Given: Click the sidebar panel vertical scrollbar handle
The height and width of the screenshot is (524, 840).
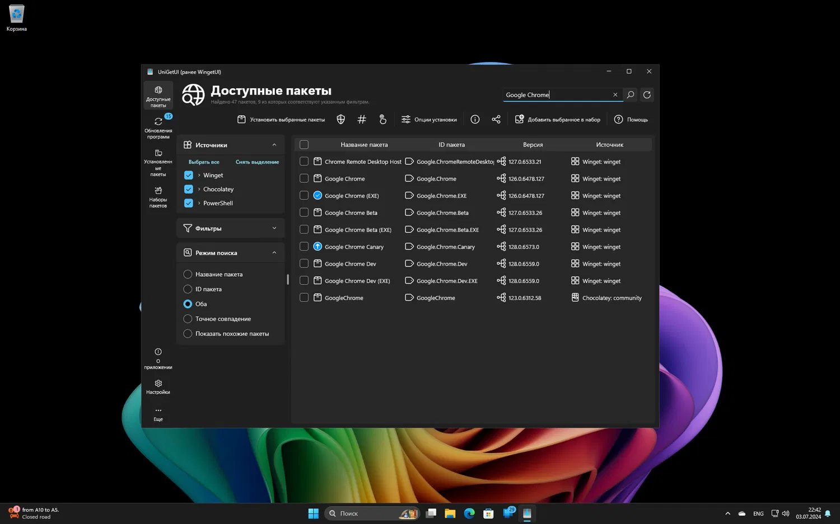Looking at the screenshot, I should [288, 280].
